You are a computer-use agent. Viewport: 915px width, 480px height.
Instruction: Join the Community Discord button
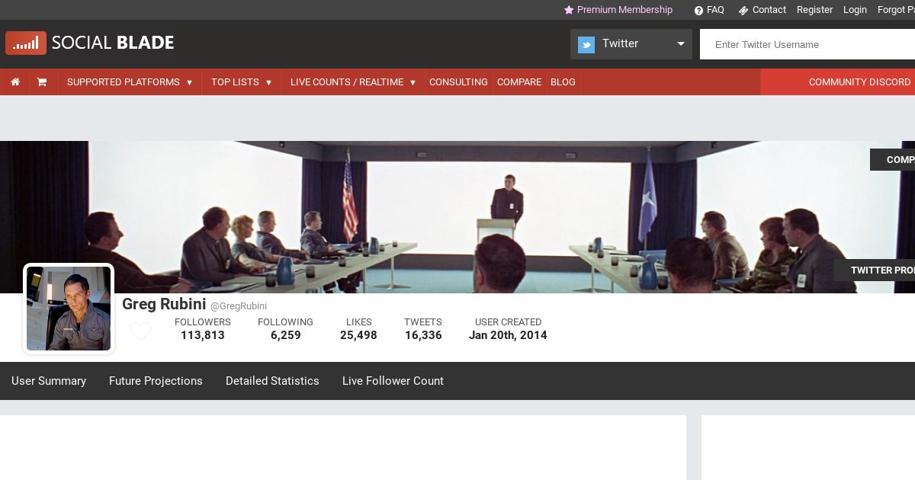pyautogui.click(x=838, y=82)
